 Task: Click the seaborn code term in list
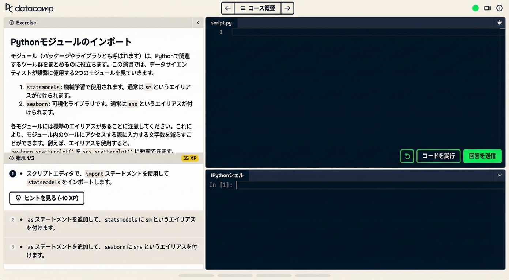coord(37,104)
